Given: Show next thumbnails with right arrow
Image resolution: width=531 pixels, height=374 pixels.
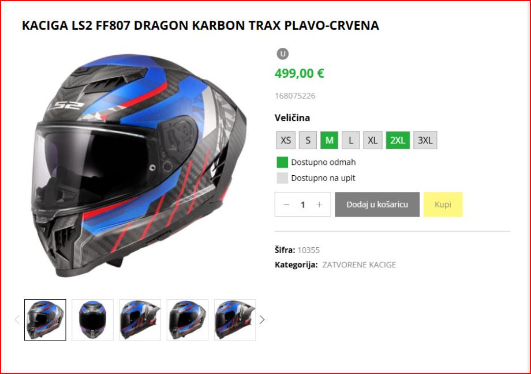Looking at the screenshot, I should click(x=262, y=320).
